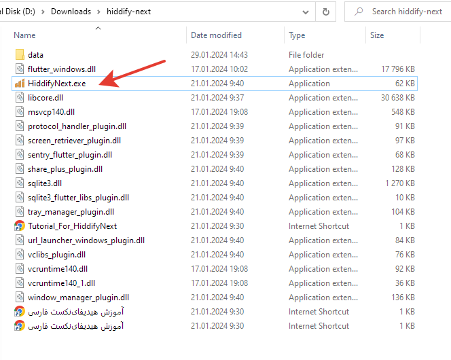Viewport: 451px width, 360px height.
Task: Click the 1 270 KB size value
Action: coord(400,183)
